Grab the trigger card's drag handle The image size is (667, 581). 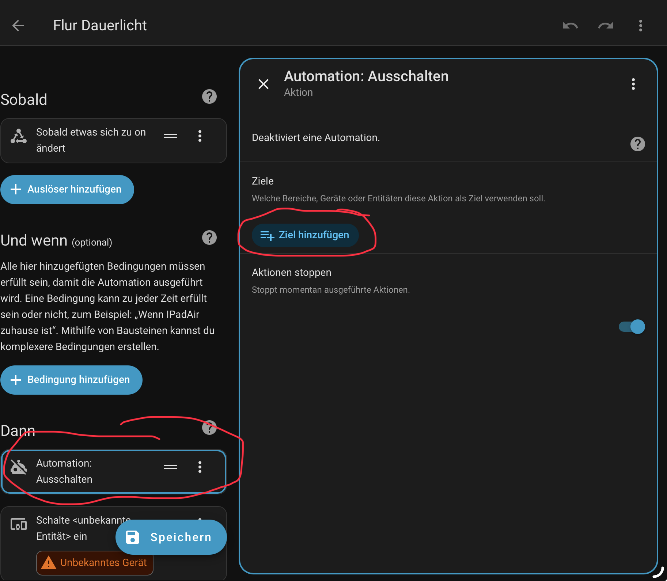point(171,136)
